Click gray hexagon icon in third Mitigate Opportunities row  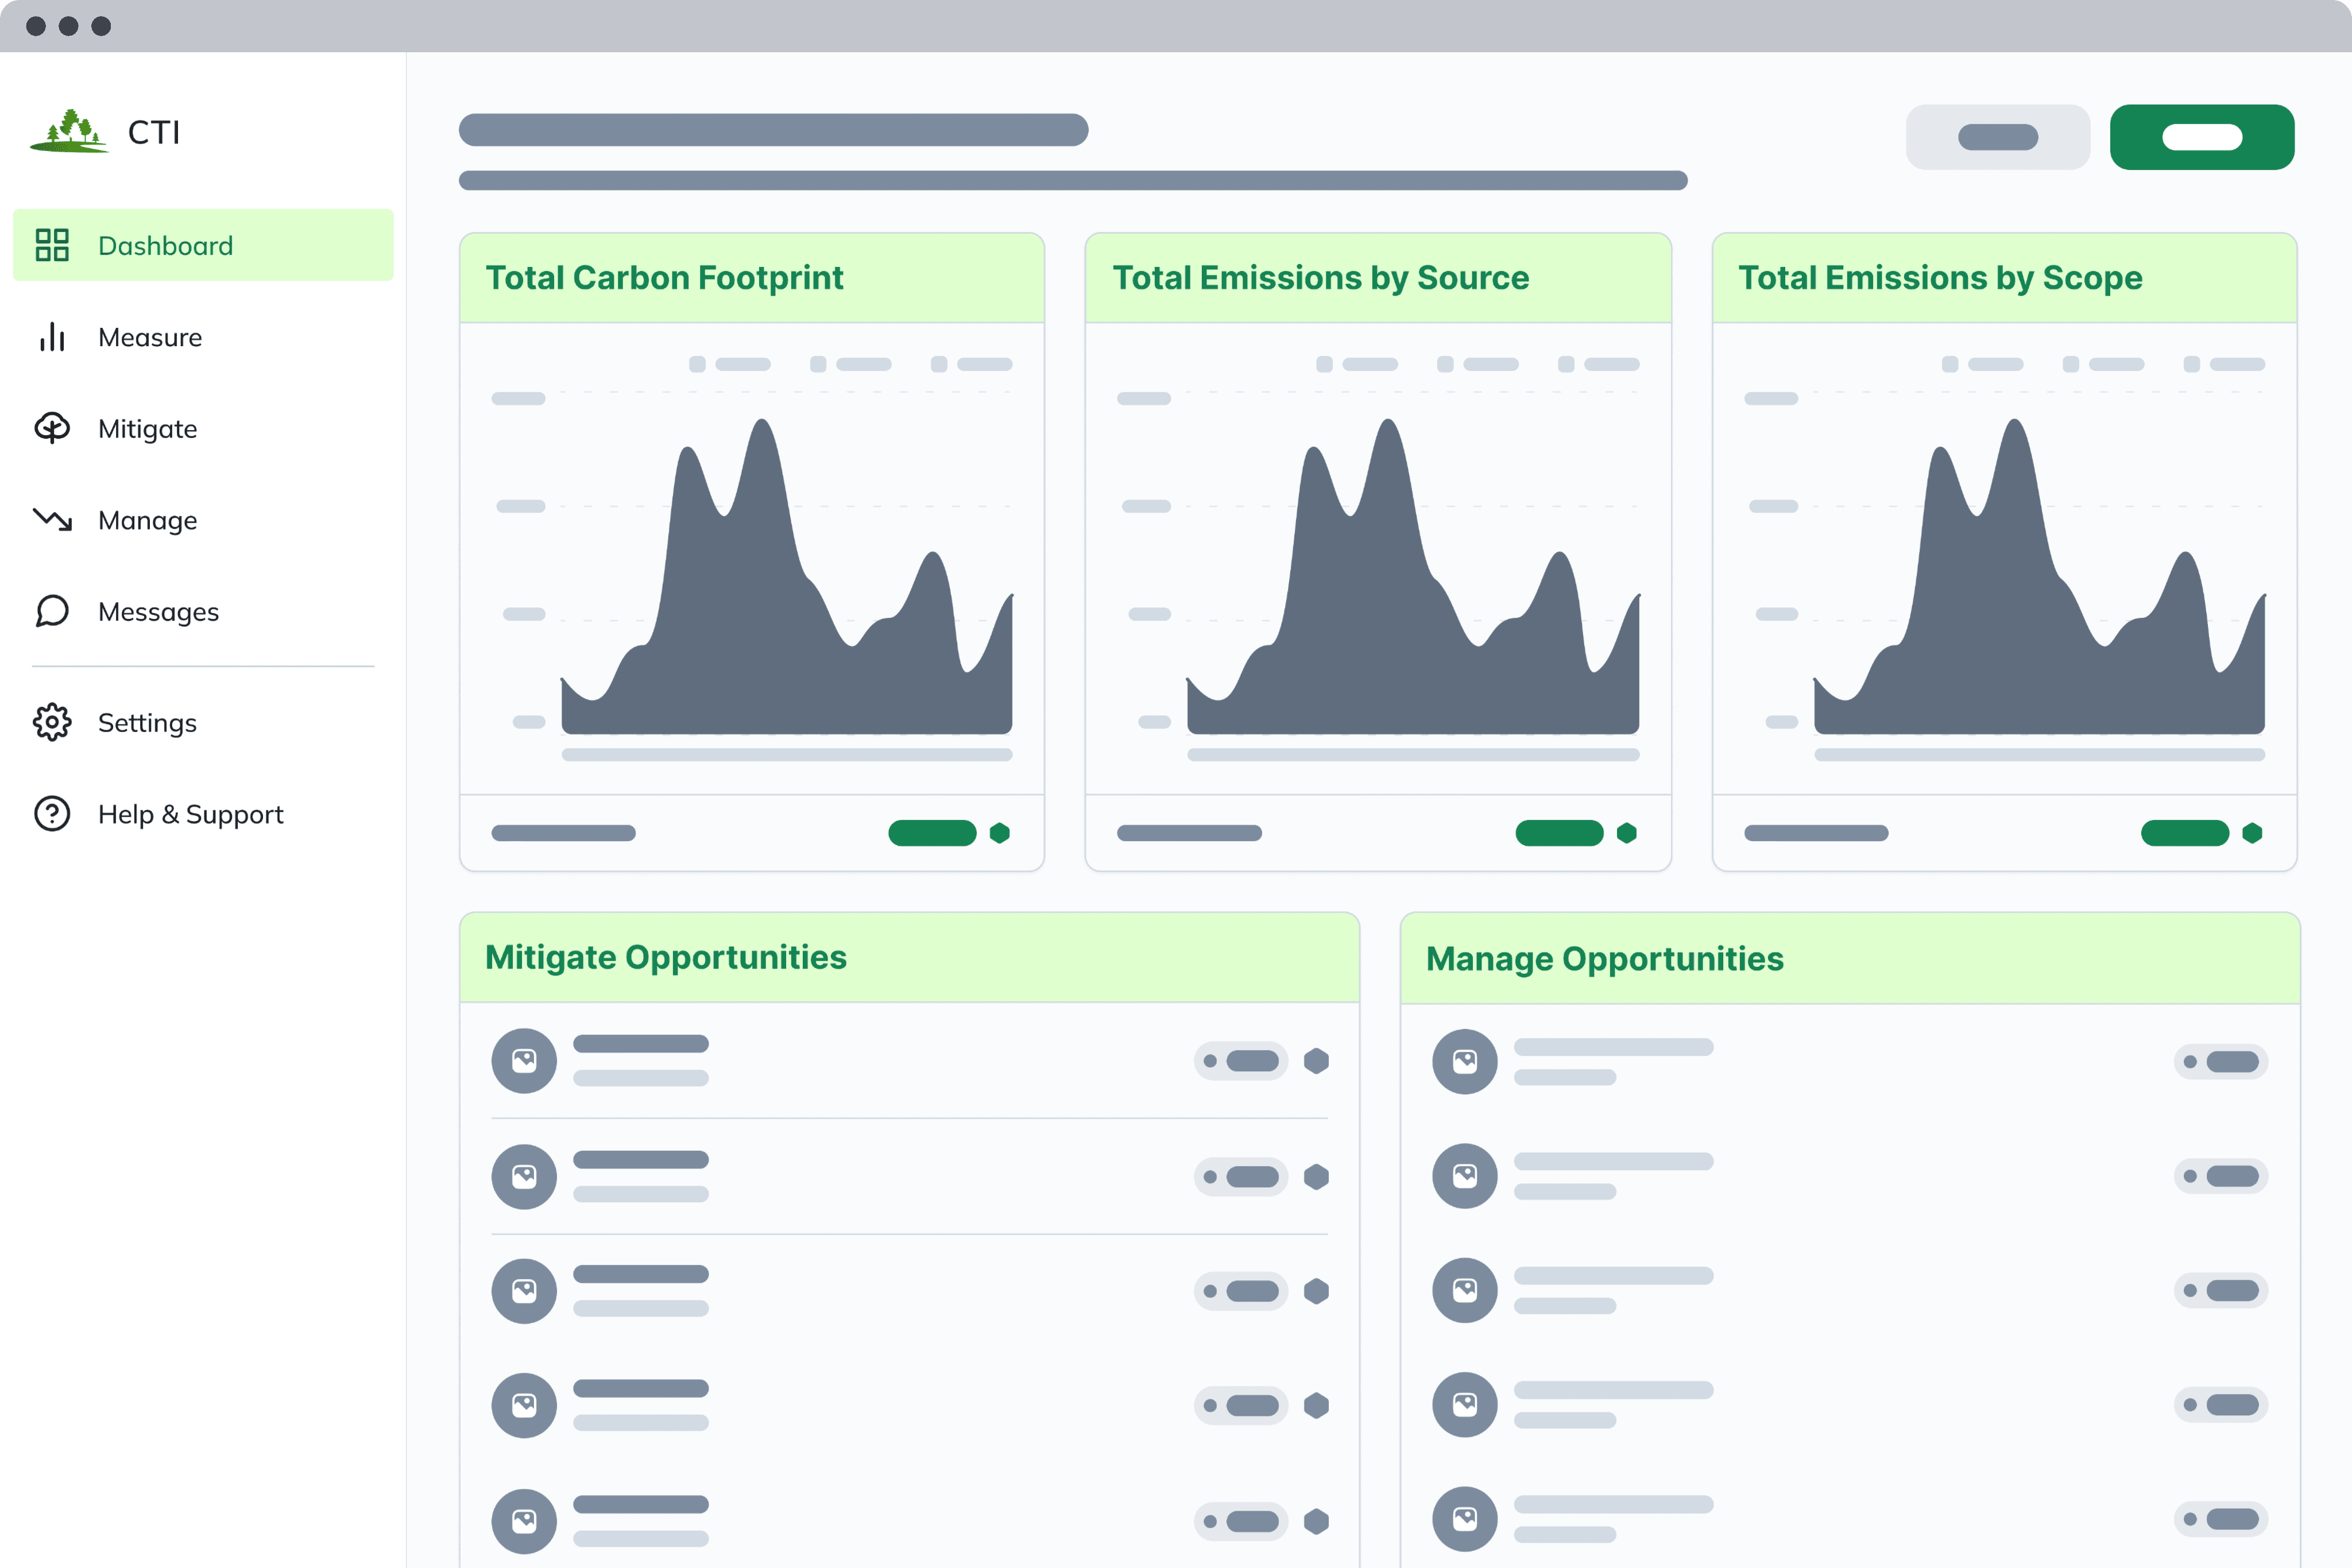tap(1317, 1291)
